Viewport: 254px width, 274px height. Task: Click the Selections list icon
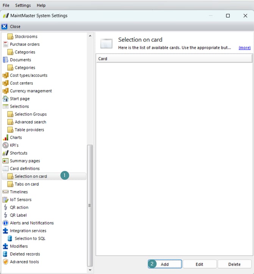(x=5, y=106)
